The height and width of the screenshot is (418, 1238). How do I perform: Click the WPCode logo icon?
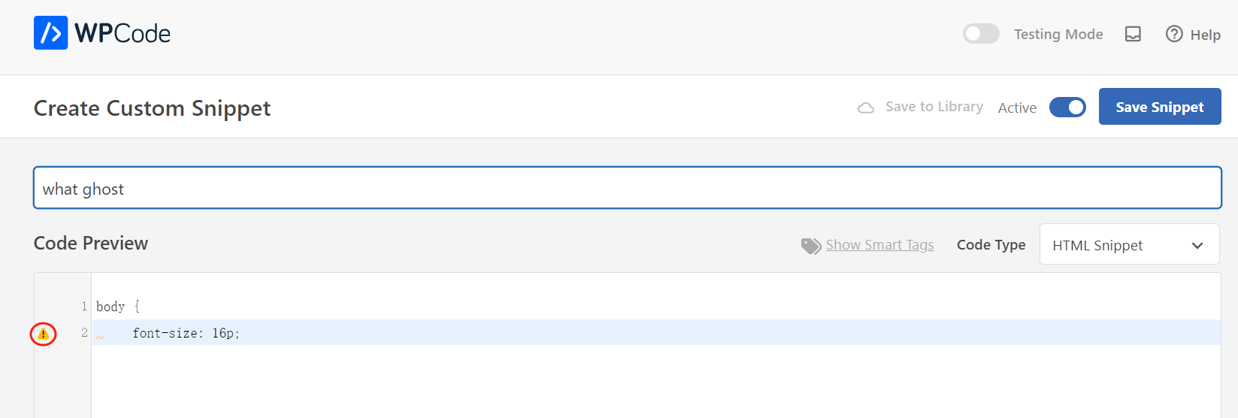[x=50, y=33]
